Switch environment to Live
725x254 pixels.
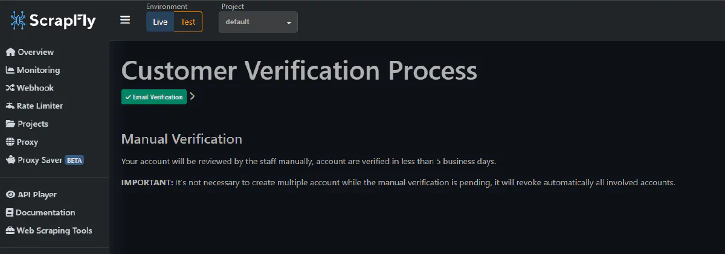point(160,22)
